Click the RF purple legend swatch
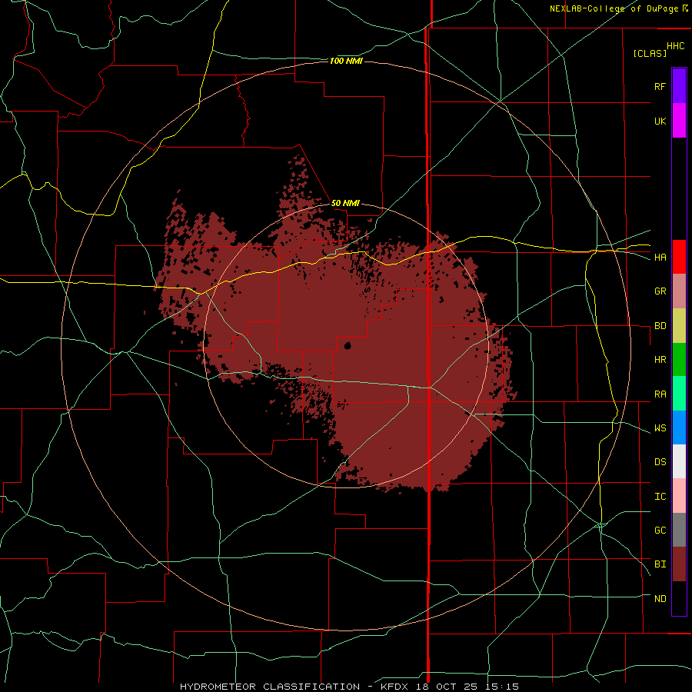 [x=679, y=86]
